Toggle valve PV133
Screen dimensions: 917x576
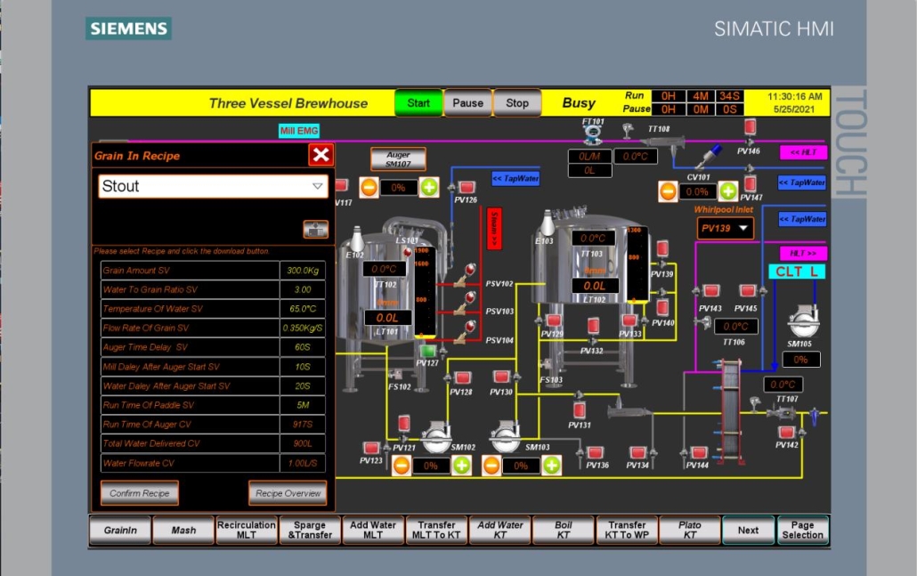(x=629, y=320)
